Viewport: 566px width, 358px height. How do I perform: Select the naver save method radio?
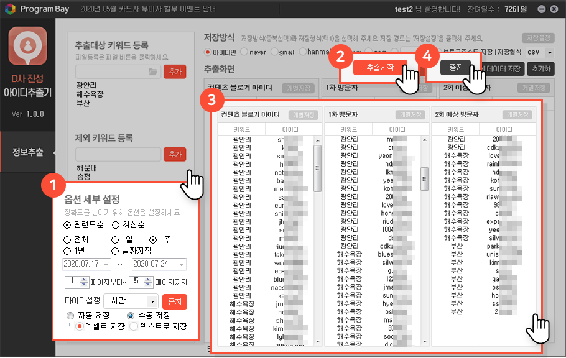click(244, 52)
